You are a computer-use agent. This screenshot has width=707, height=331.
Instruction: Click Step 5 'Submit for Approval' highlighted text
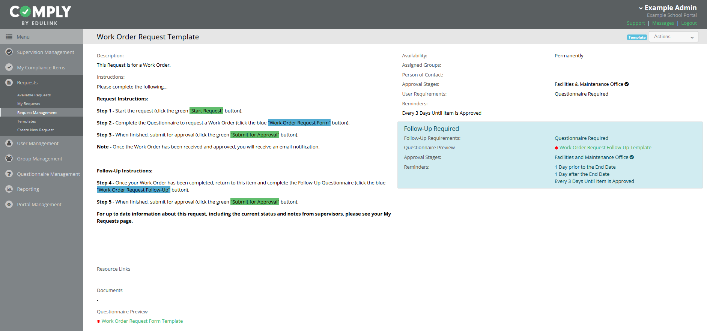(255, 202)
